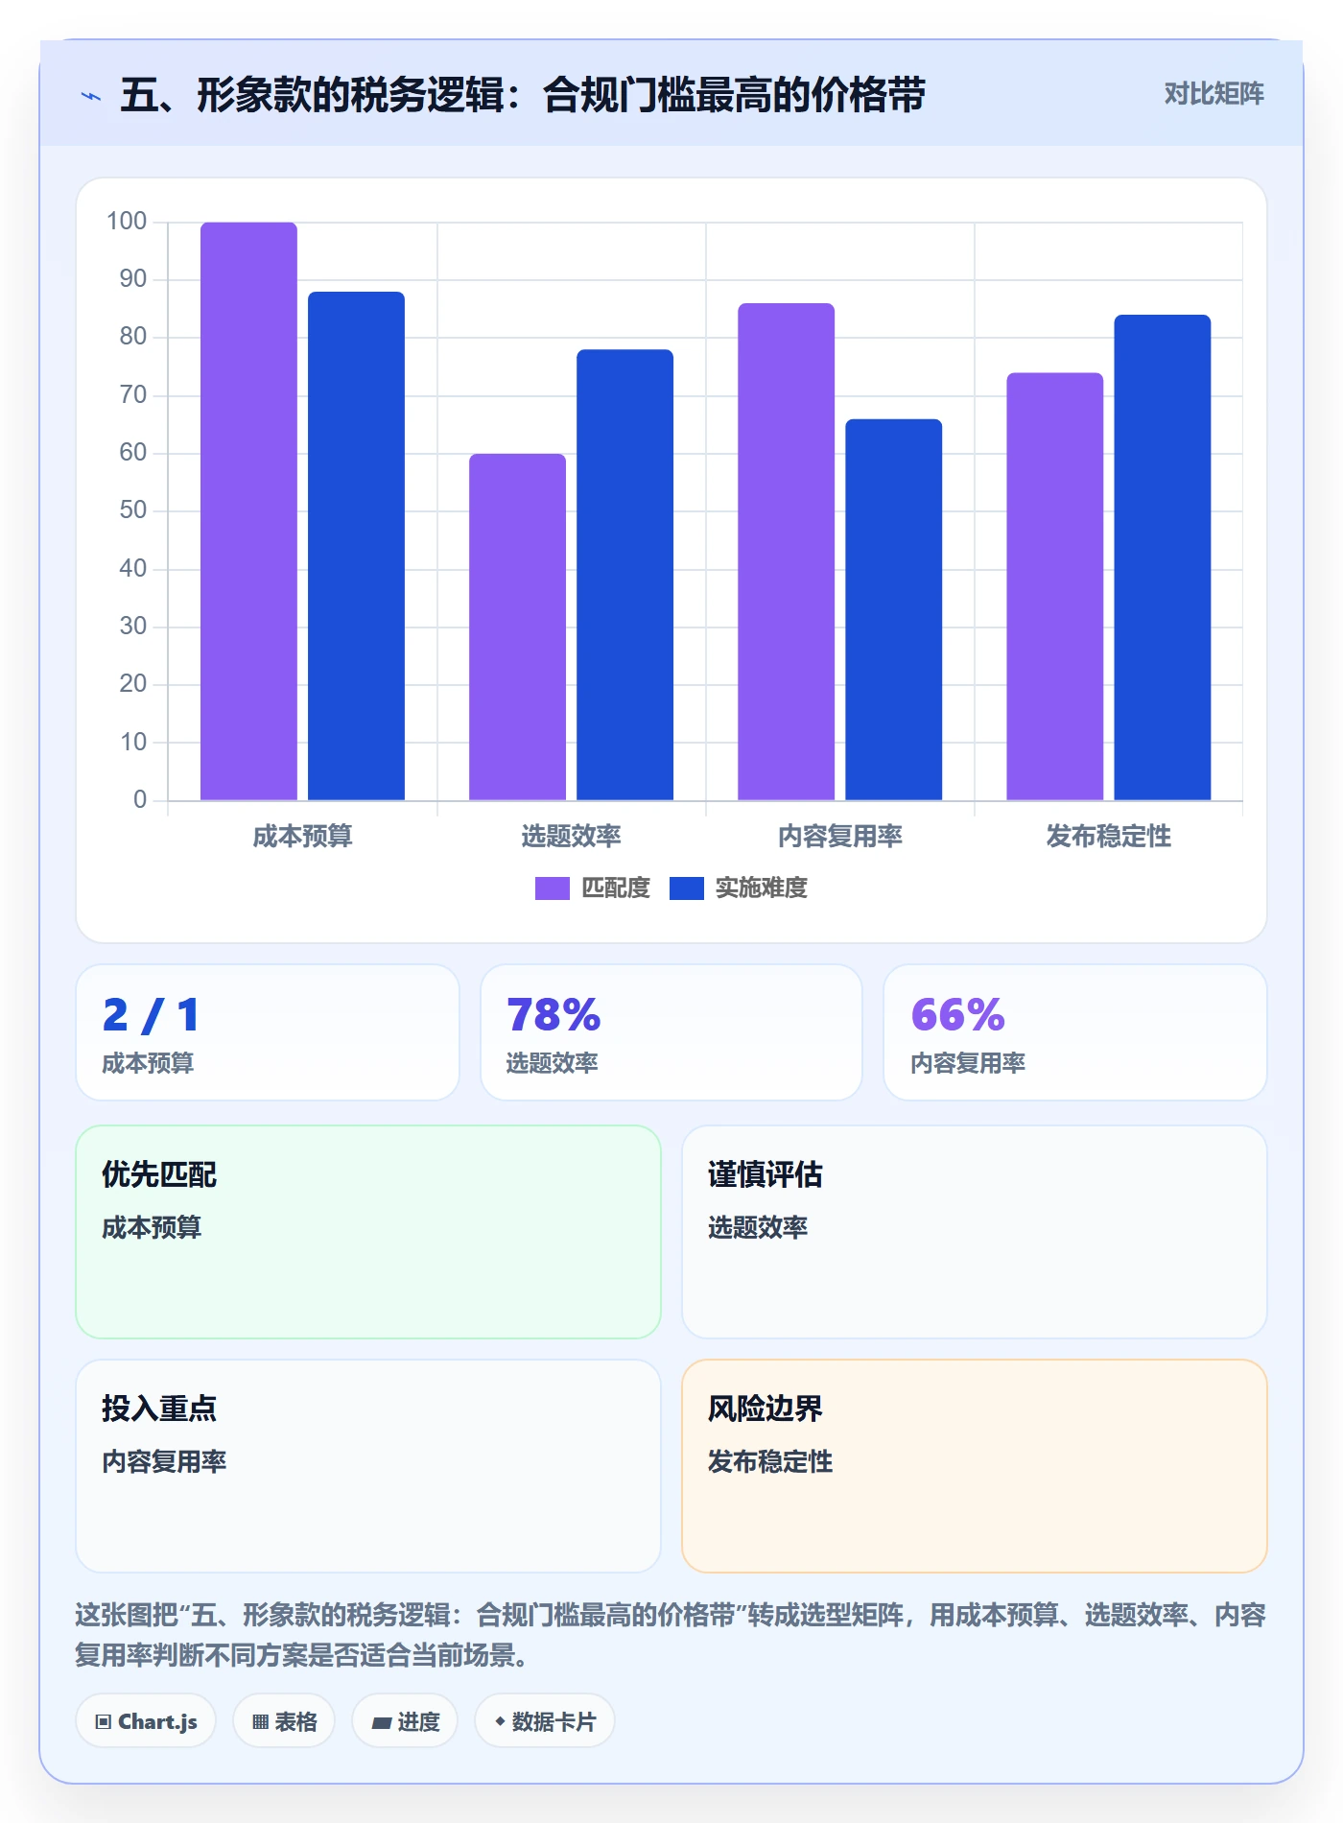
Task: Click the diamond icon in 数据卡片 chip
Action: coord(500,1721)
